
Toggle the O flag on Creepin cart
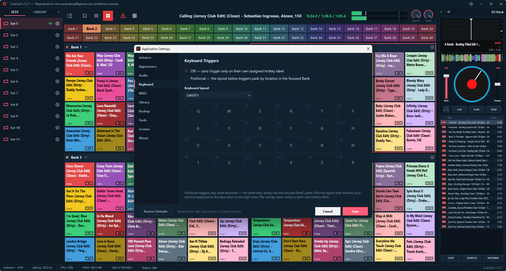point(431,73)
